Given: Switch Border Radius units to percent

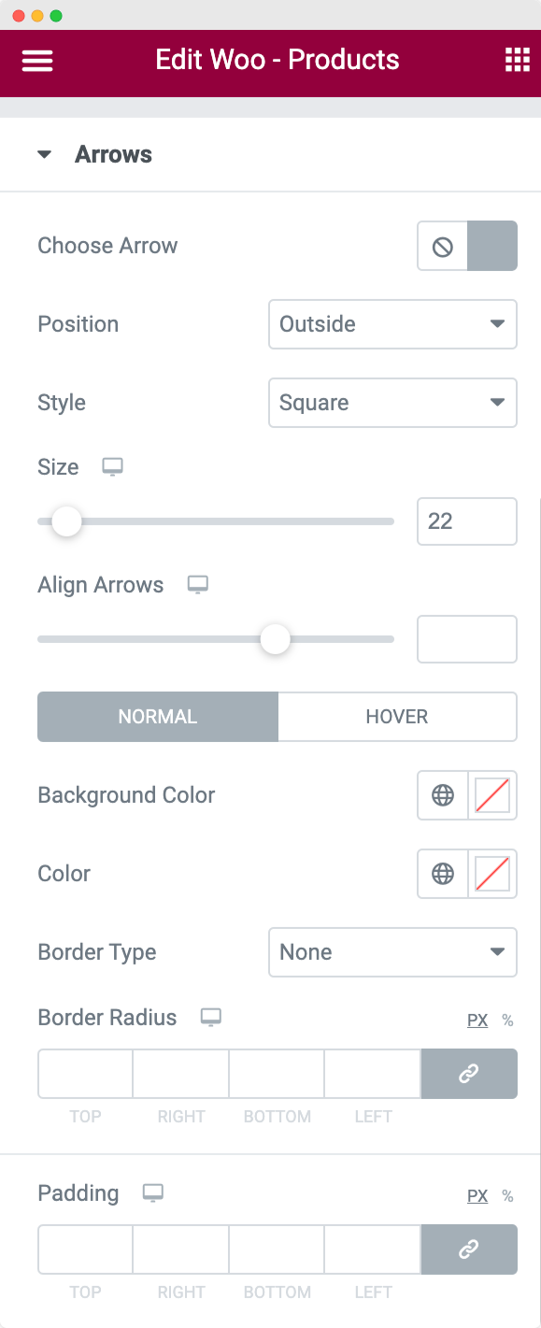Looking at the screenshot, I should tap(507, 1021).
